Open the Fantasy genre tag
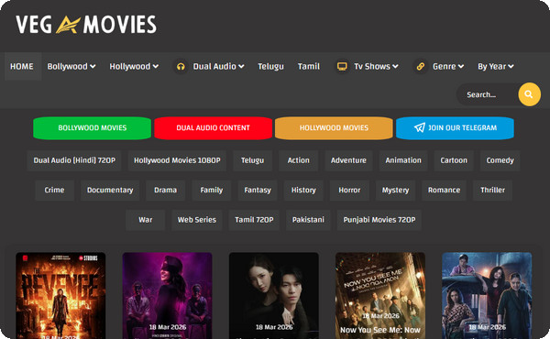 tap(258, 191)
